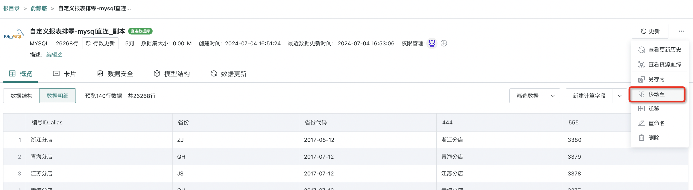Expand the 筛选数据 dropdown arrow
The height and width of the screenshot is (190, 693).
coord(553,96)
